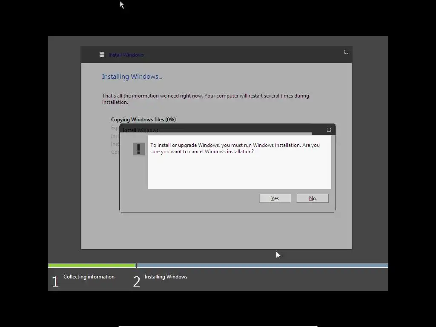Image resolution: width=436 pixels, height=327 pixels.
Task: Confirm cancellation with the Yes button
Action: point(275,198)
